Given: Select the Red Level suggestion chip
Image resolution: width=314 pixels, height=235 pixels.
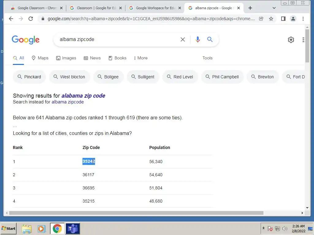Looking at the screenshot, I should pos(180,77).
